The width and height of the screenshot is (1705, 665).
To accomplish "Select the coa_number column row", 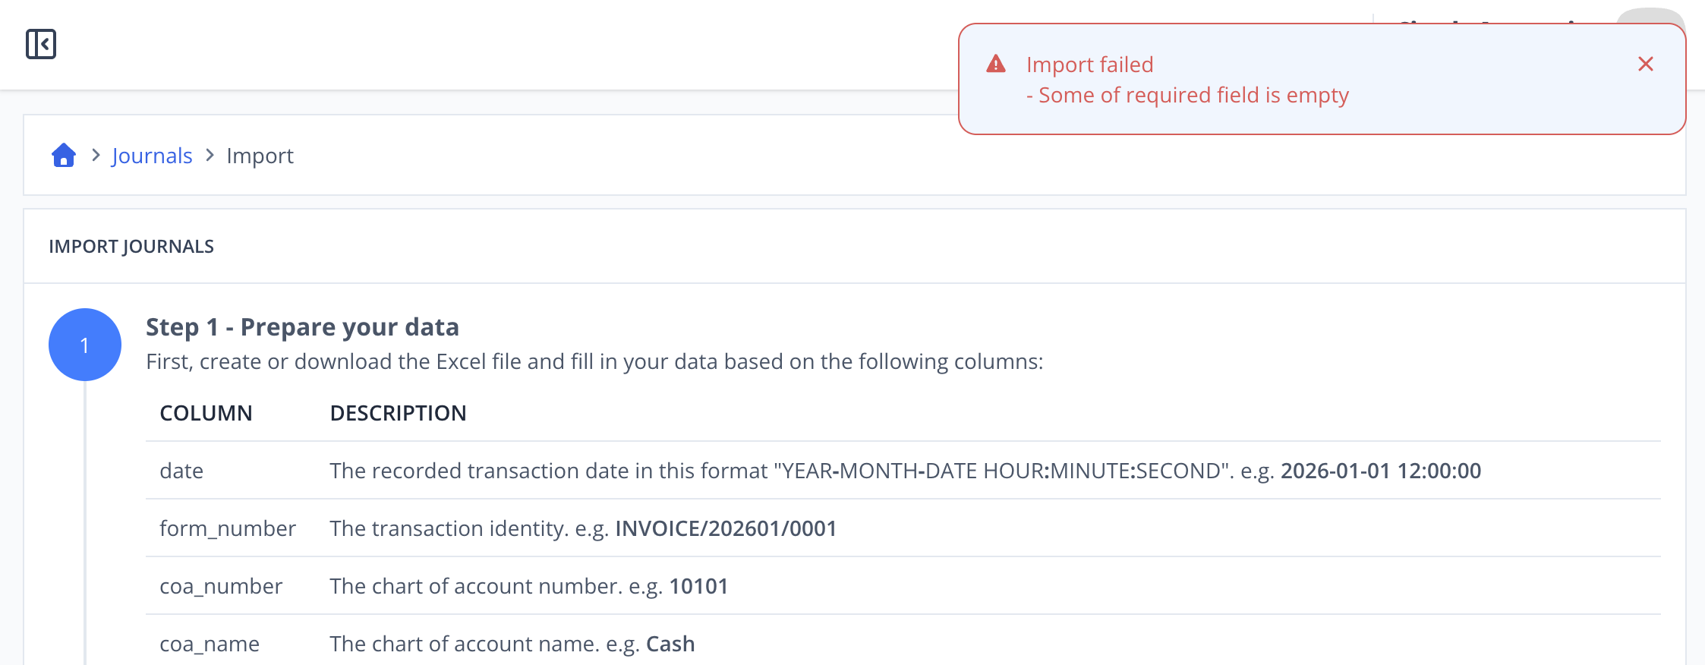I will tap(903, 586).
